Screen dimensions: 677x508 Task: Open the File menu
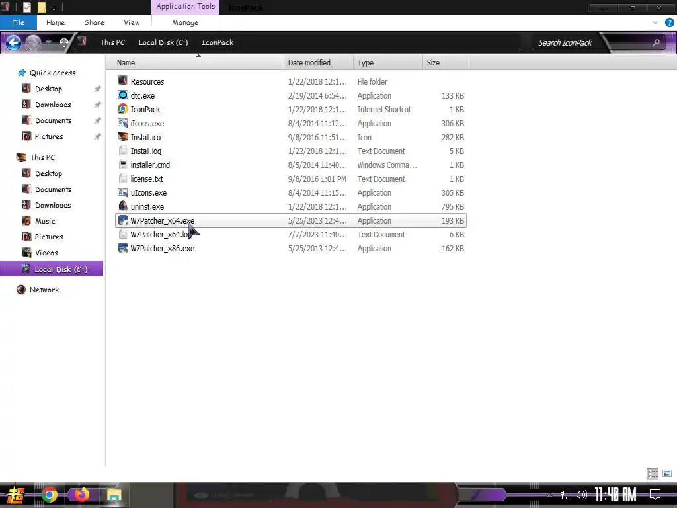coord(18,22)
